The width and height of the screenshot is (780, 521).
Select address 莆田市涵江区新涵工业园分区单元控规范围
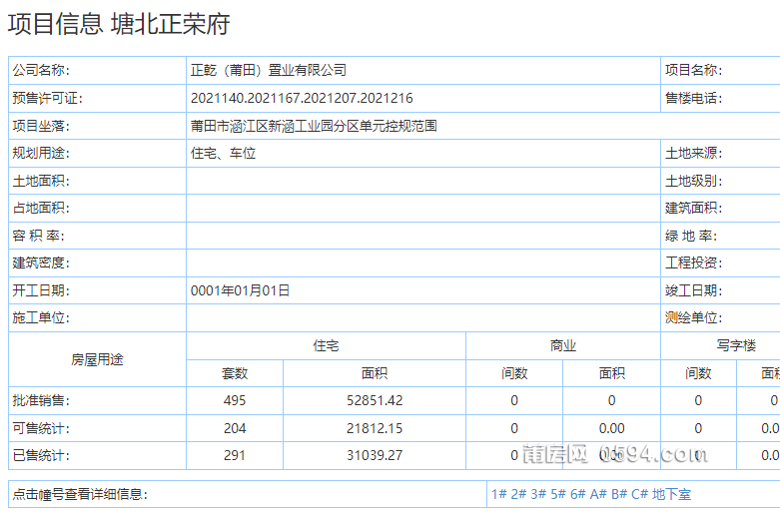314,126
